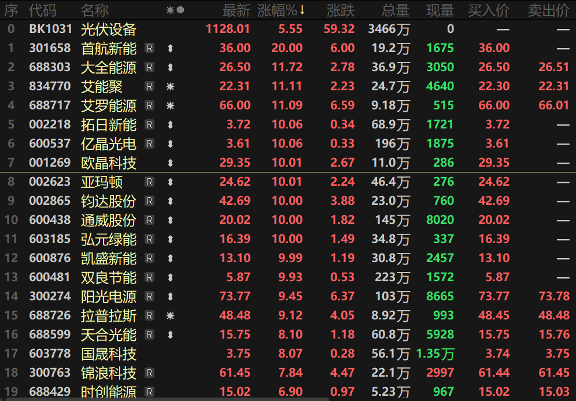Select sector code BK1031
Screen dimensions: 576x401
[x=50, y=29]
